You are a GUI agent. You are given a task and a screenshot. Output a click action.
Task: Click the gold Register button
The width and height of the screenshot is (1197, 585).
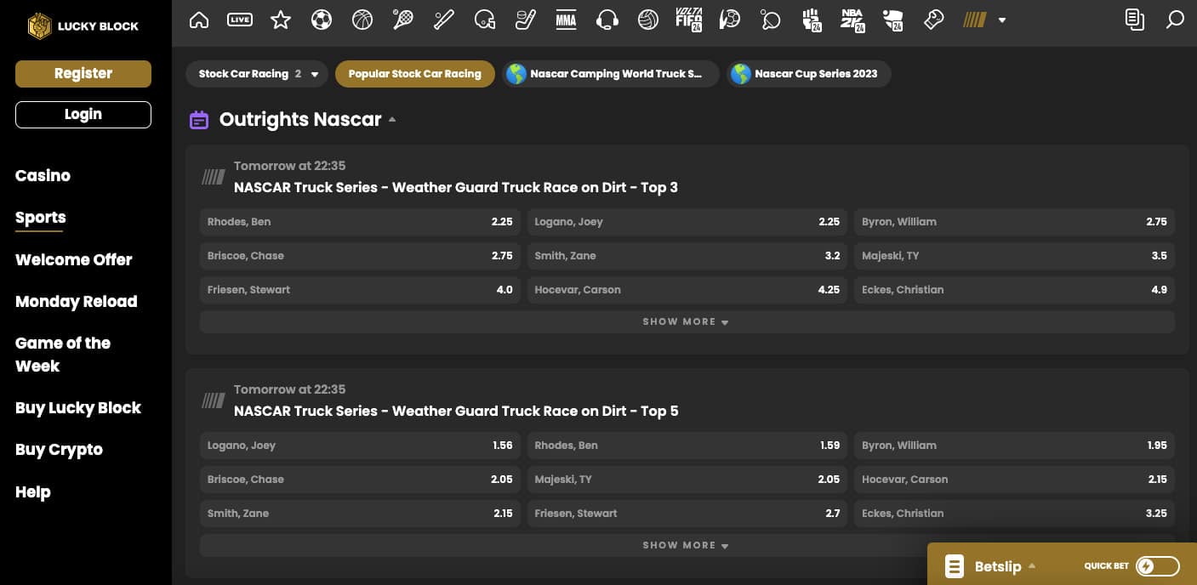(83, 74)
